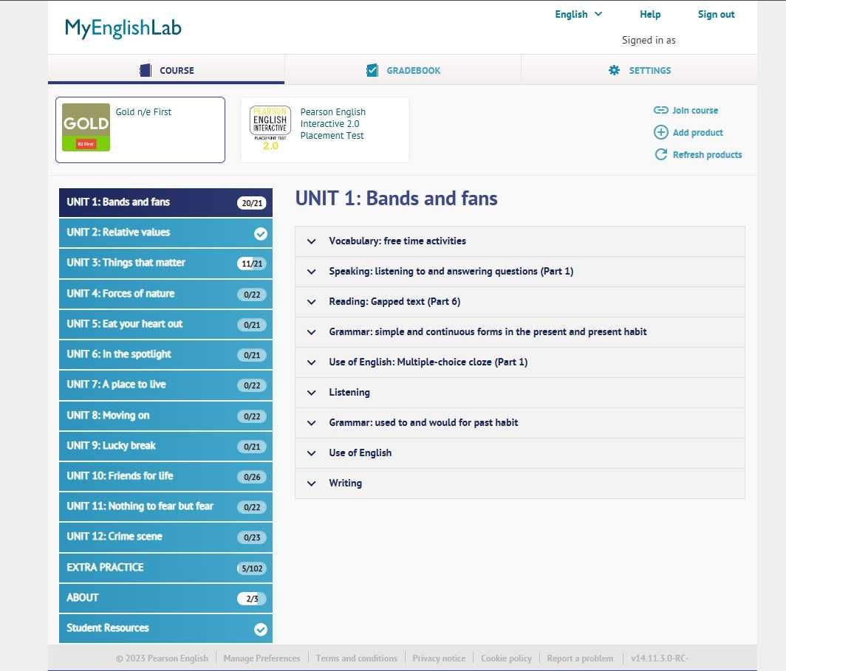Open the Help link
The height and width of the screenshot is (671, 851).
pos(649,14)
